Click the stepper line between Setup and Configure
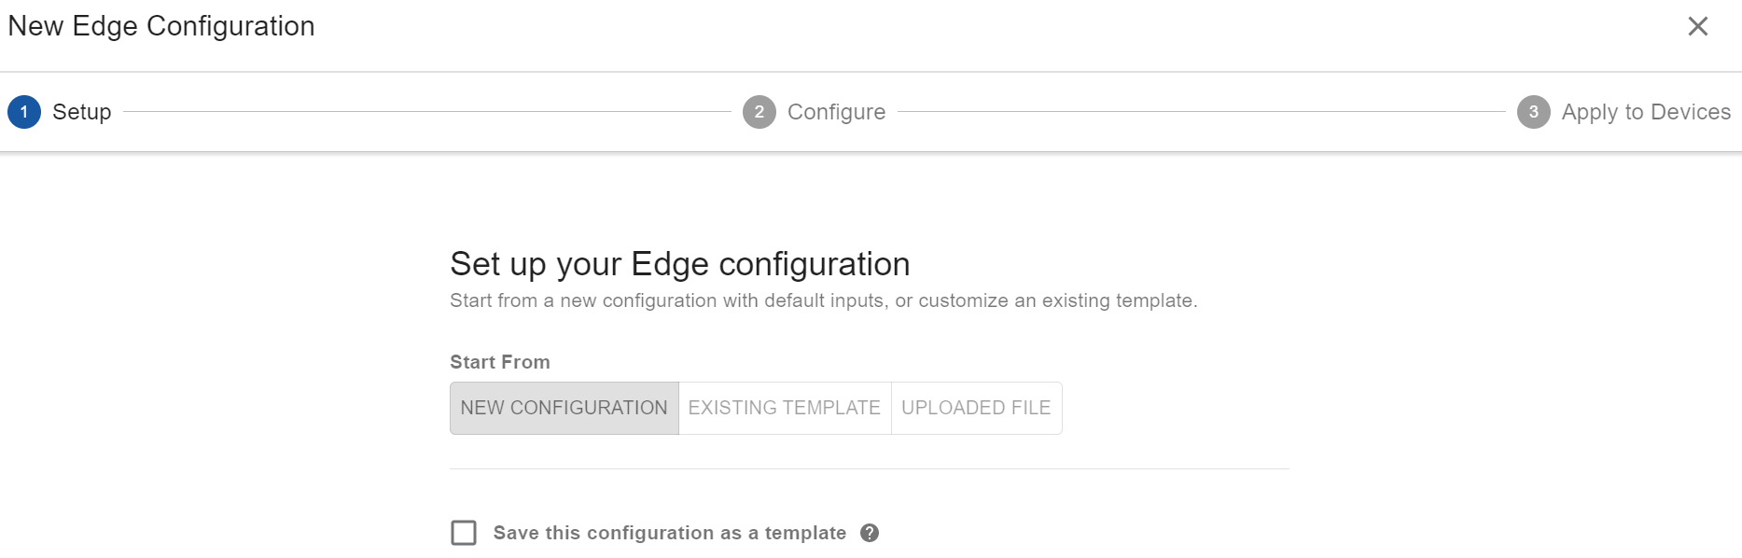 coord(426,112)
